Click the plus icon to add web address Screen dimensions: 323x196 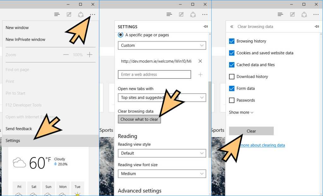(200, 75)
